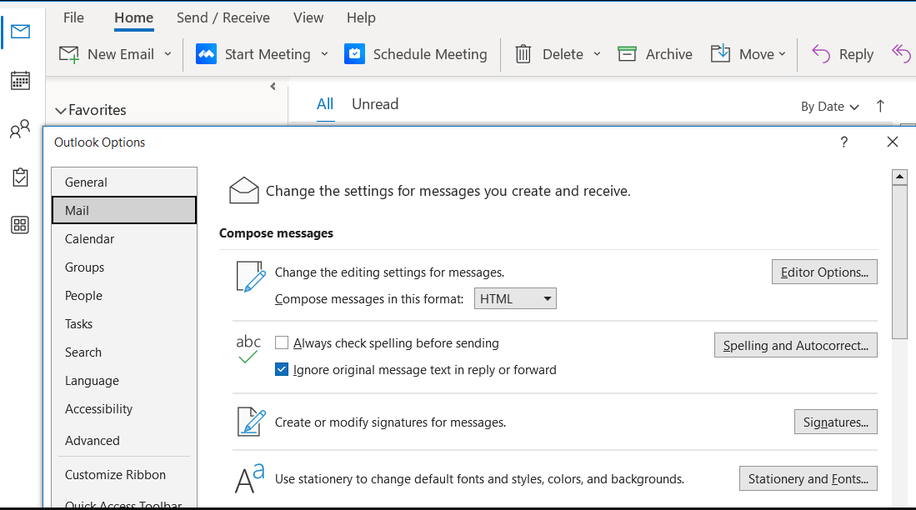
Task: Select Advanced category in Outlook Options
Action: click(124, 441)
